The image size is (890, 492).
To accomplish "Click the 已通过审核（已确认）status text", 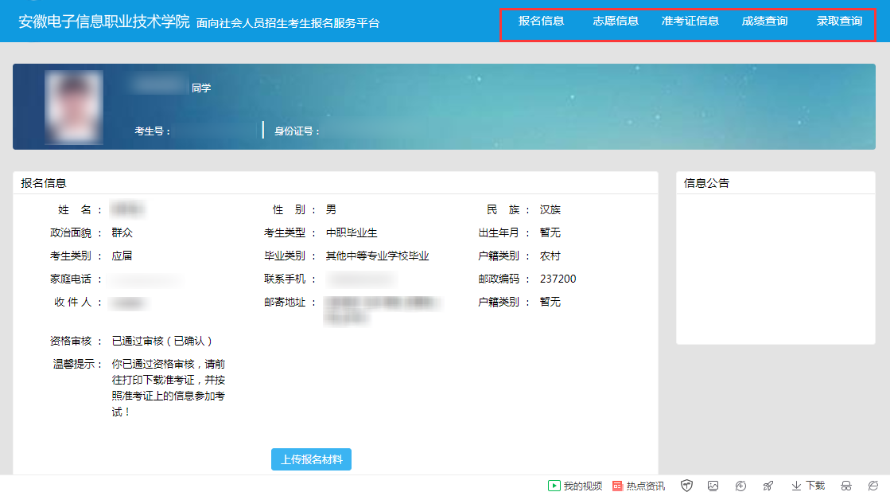I will click(x=162, y=341).
